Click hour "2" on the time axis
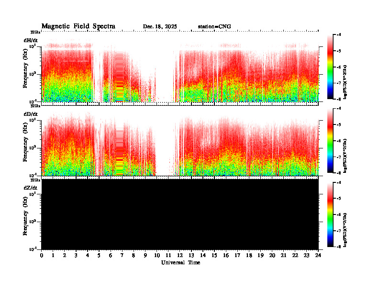 point(65,255)
